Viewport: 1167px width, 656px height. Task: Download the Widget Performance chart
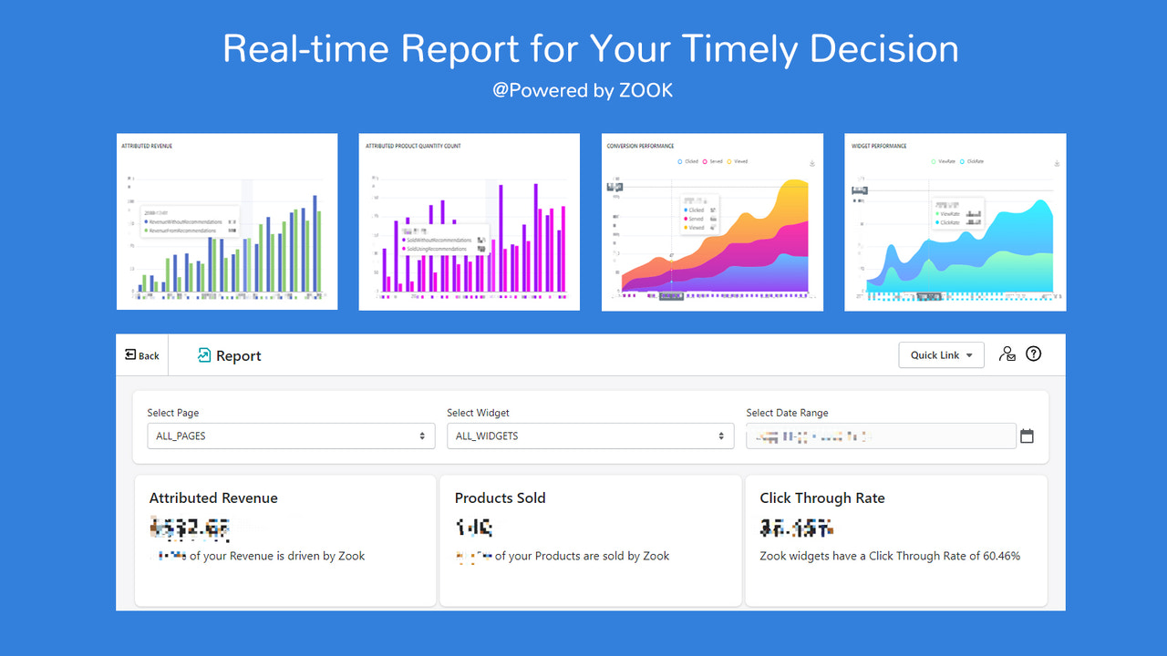[x=1055, y=161]
